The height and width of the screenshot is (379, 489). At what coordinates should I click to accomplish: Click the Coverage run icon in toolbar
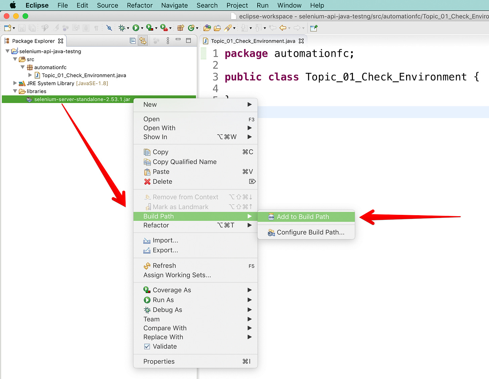(150, 28)
